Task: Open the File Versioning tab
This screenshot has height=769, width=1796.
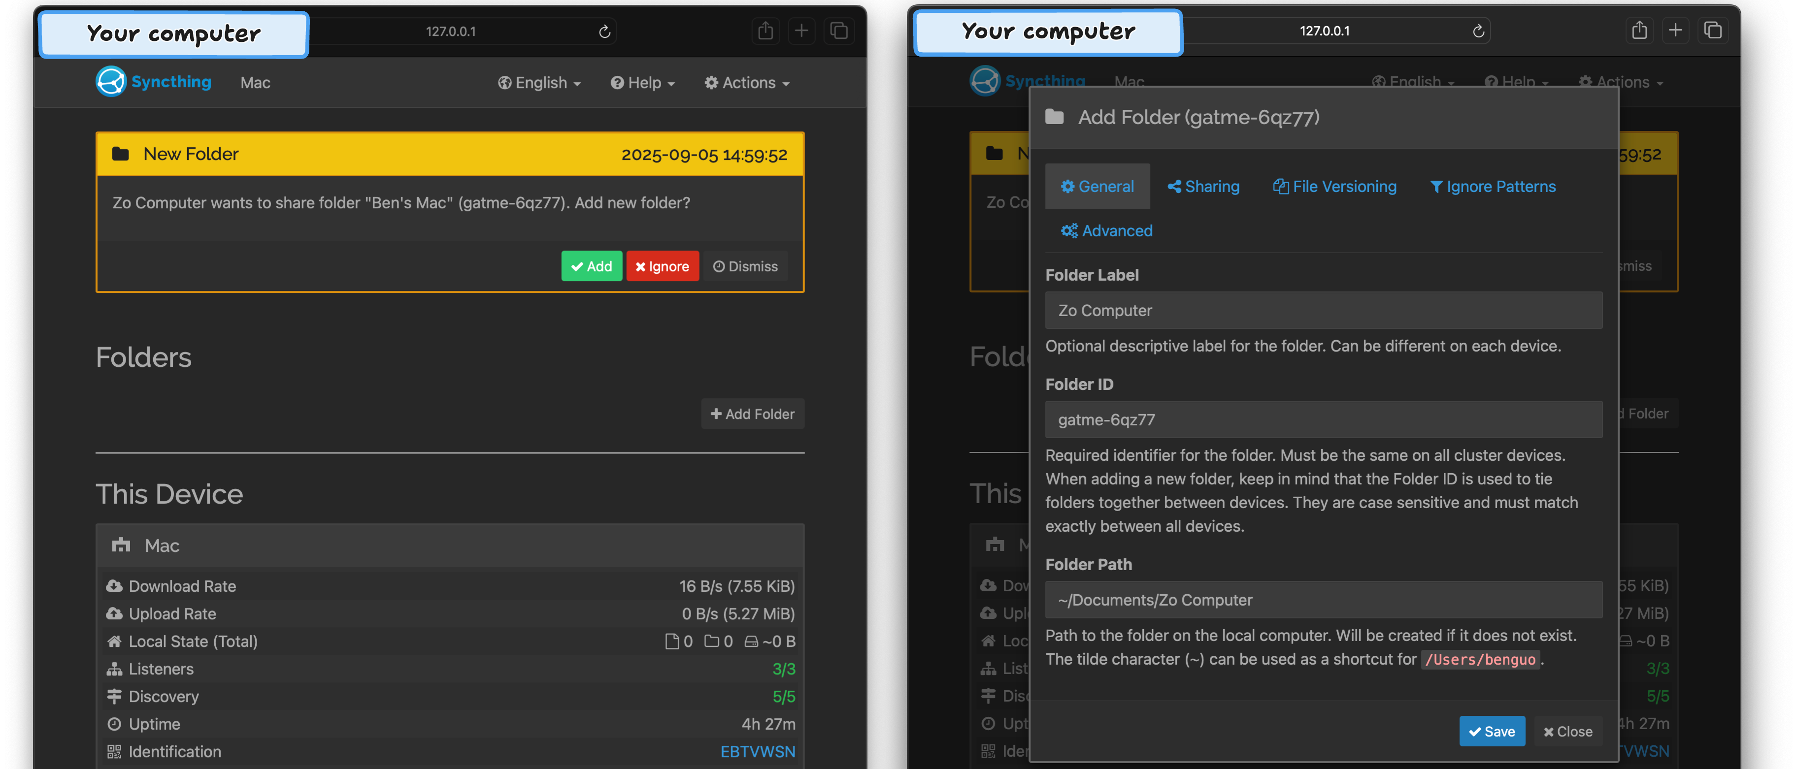Action: point(1334,187)
